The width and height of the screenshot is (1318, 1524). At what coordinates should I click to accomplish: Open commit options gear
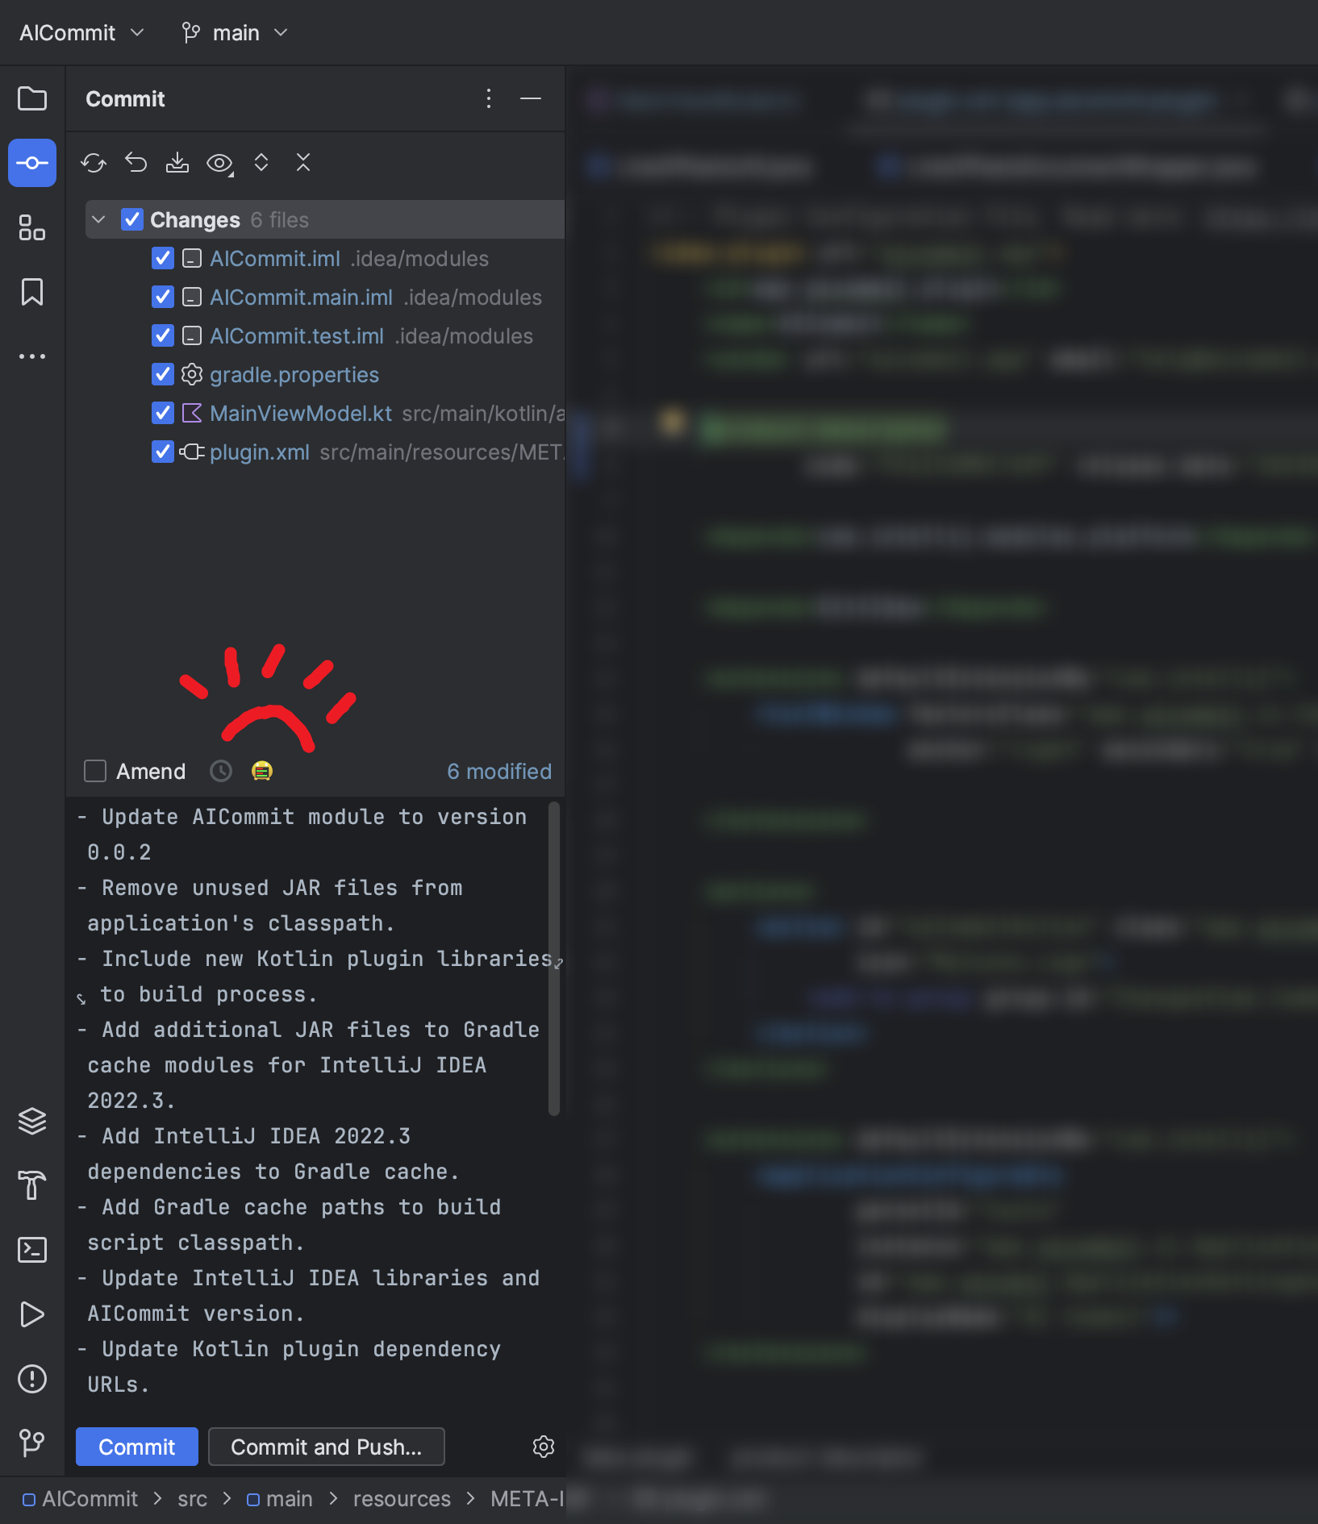(x=544, y=1447)
